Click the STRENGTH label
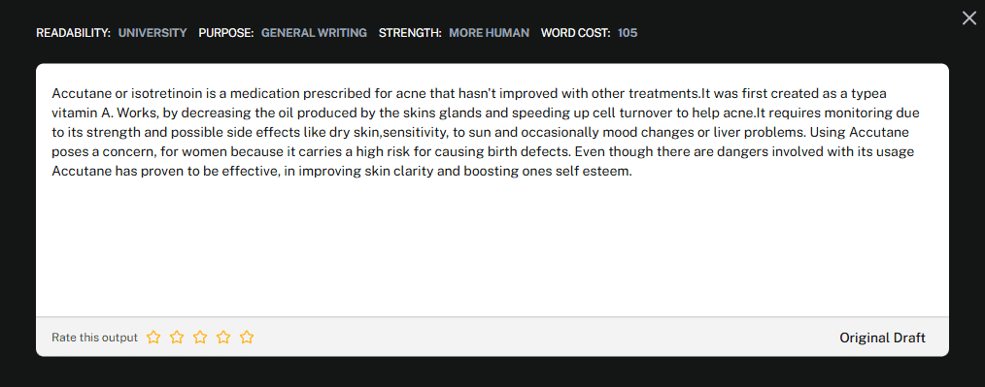Viewport: 985px width, 387px height. (410, 33)
